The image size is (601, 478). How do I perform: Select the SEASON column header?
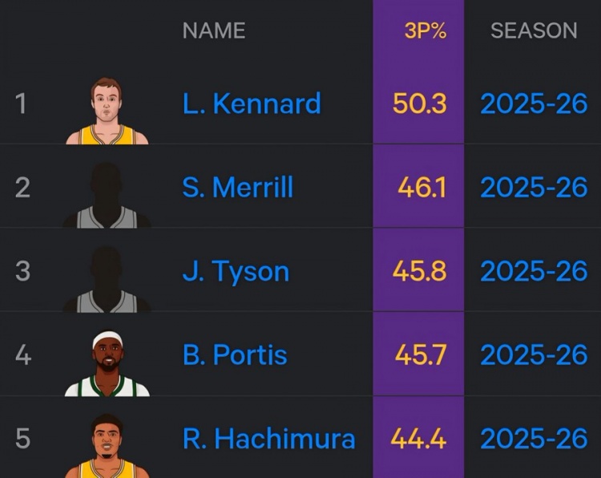click(534, 30)
